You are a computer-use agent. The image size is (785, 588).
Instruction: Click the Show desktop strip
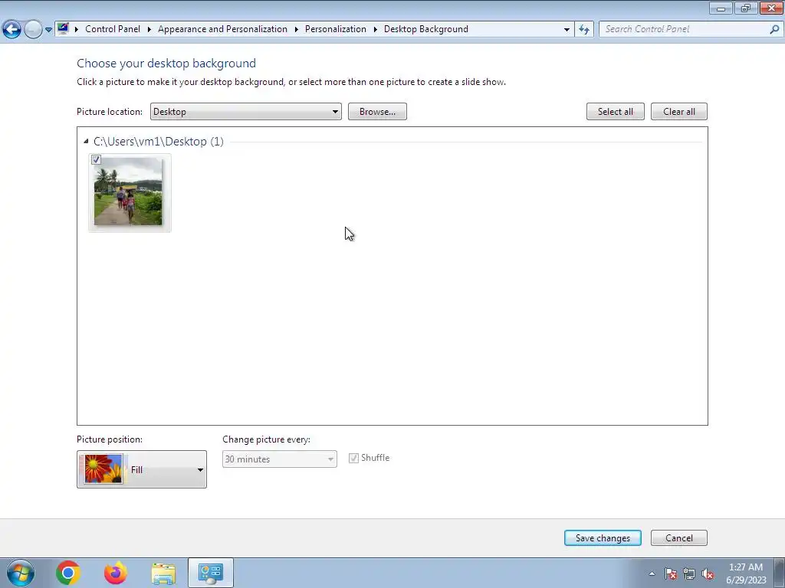click(779, 573)
